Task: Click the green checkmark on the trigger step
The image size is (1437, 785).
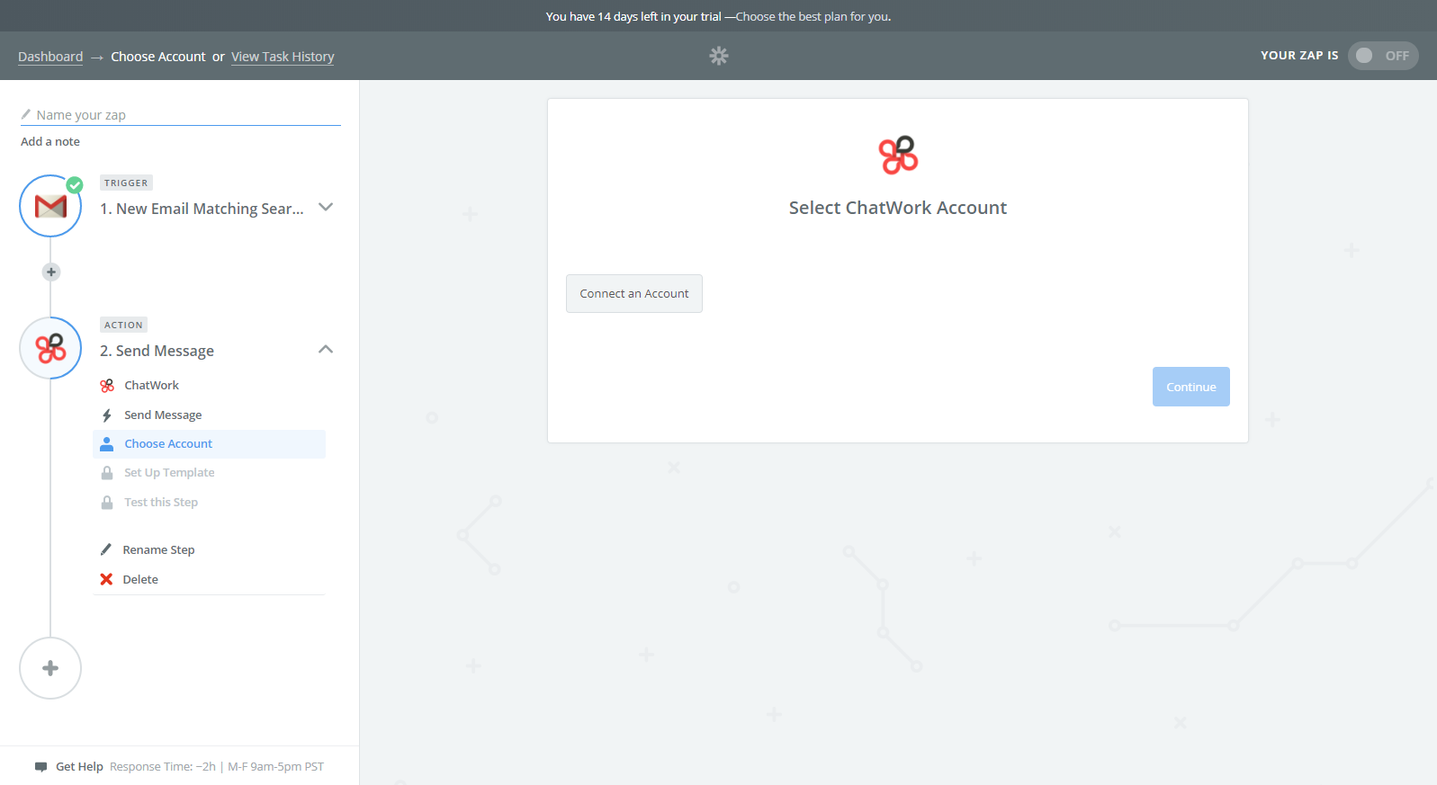Action: point(75,184)
